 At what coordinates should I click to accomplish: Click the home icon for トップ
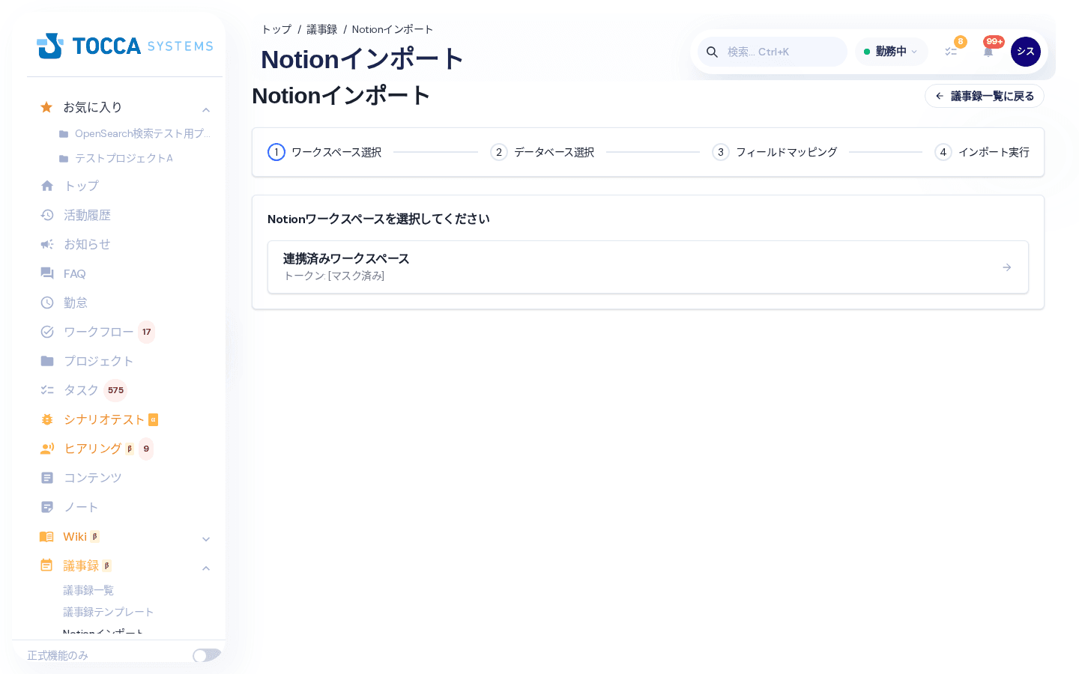47,186
